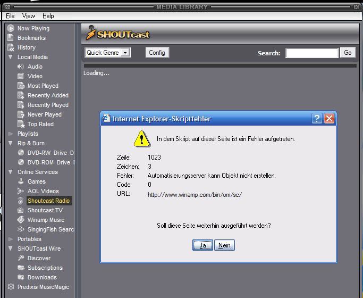The image size is (363, 298).
Task: Click the AOL Videos icon
Action: coord(21,191)
